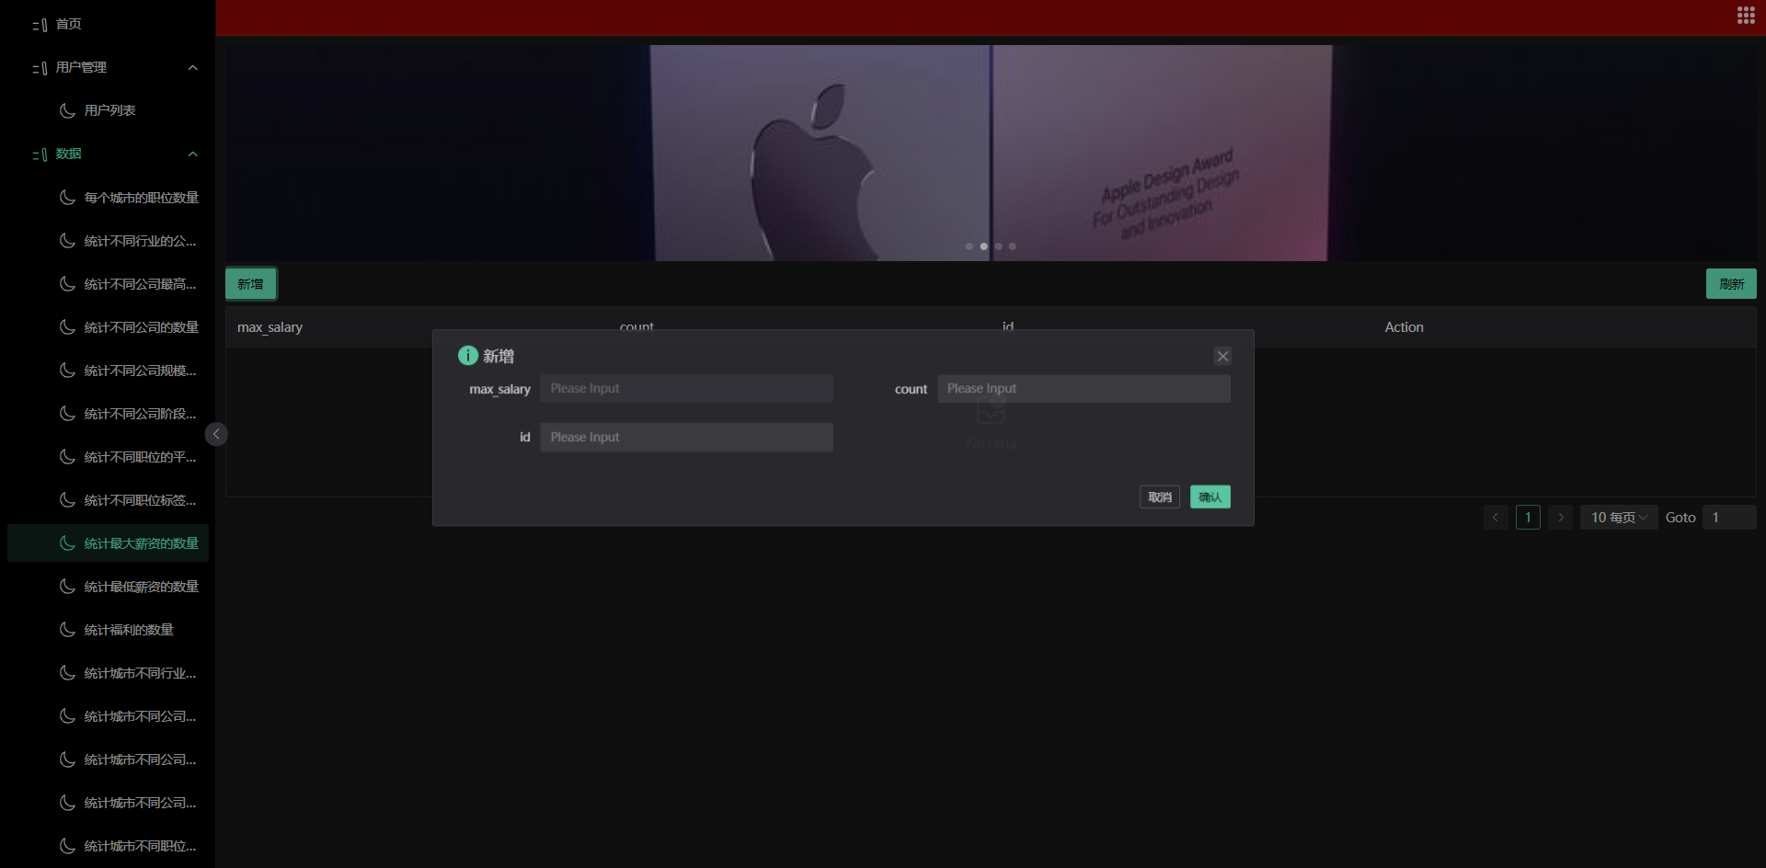Click the moon icon beside 统计最低薪资的数量
Viewport: 1766px width, 868px height.
[67, 586]
